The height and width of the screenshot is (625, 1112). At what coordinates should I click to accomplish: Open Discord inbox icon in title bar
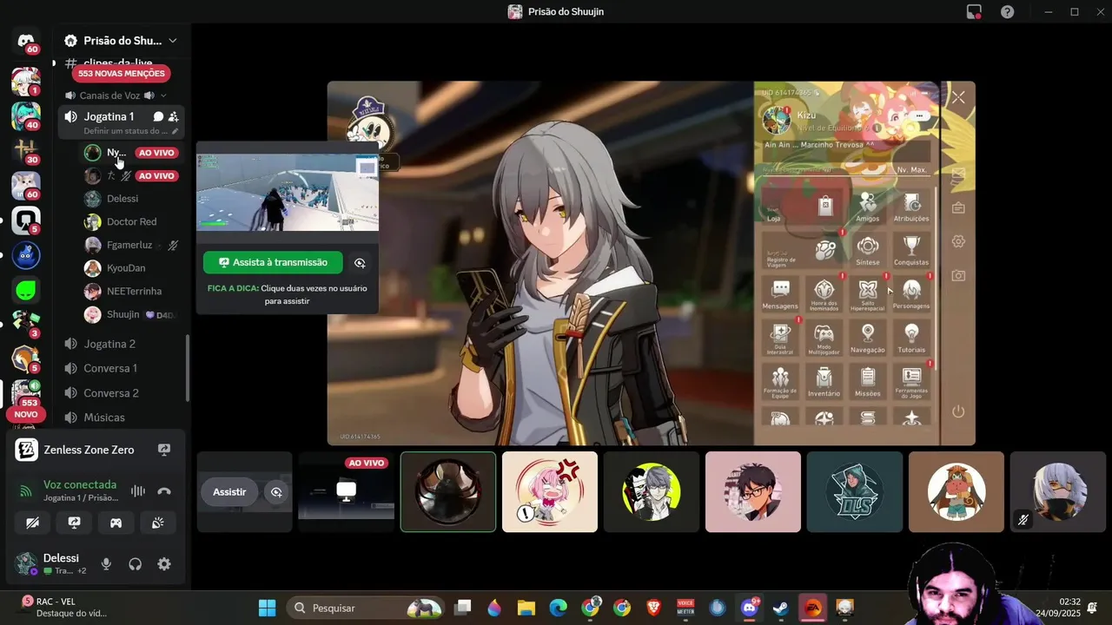[974, 11]
